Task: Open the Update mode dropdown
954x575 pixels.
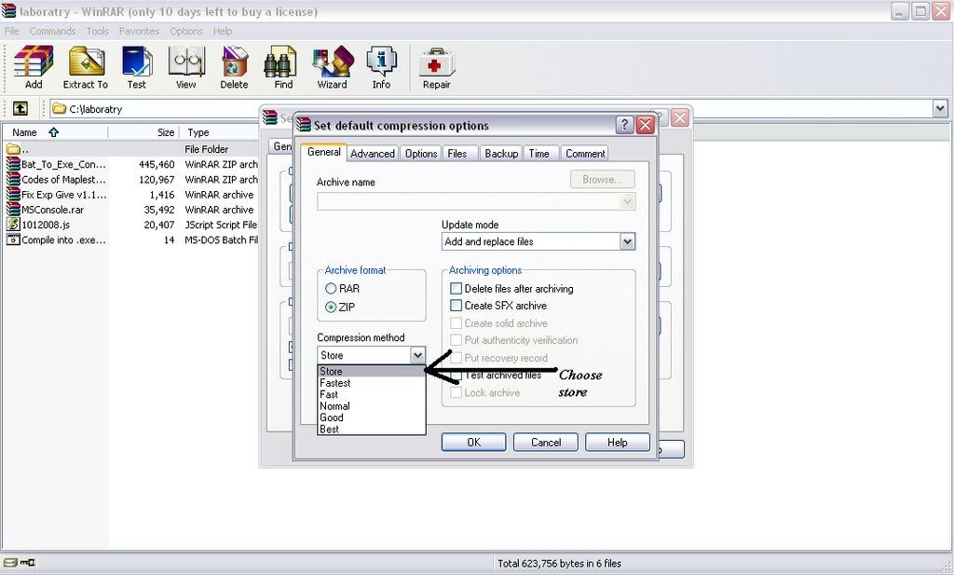Action: point(627,241)
